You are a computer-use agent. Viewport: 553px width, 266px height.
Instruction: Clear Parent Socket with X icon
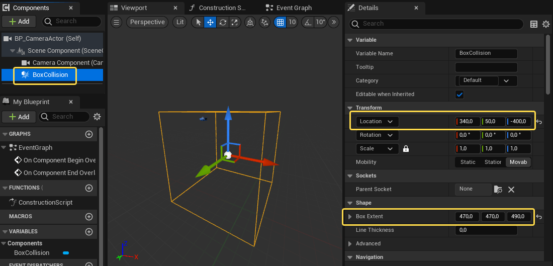tap(511, 190)
